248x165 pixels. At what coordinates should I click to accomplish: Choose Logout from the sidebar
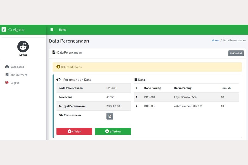15,83
